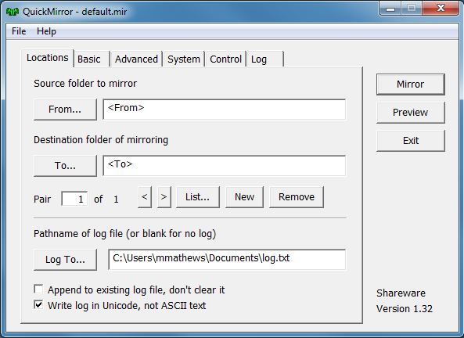
Task: Browse source folder with From... button
Action: click(65, 110)
